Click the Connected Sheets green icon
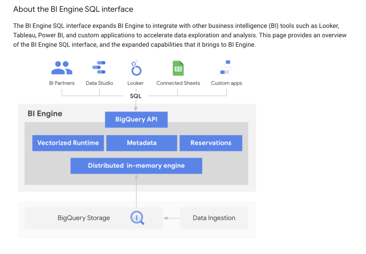The height and width of the screenshot is (254, 366). click(x=178, y=68)
